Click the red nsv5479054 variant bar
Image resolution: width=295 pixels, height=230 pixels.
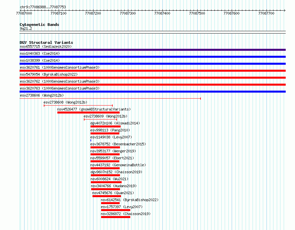152,78
